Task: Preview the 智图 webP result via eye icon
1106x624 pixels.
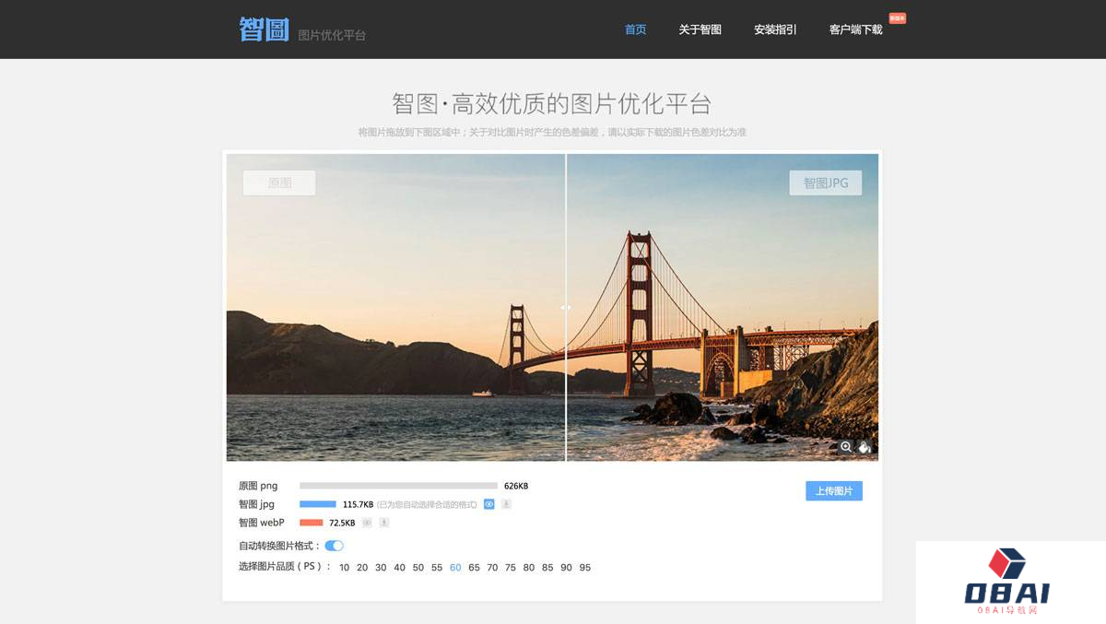Action: point(367,523)
